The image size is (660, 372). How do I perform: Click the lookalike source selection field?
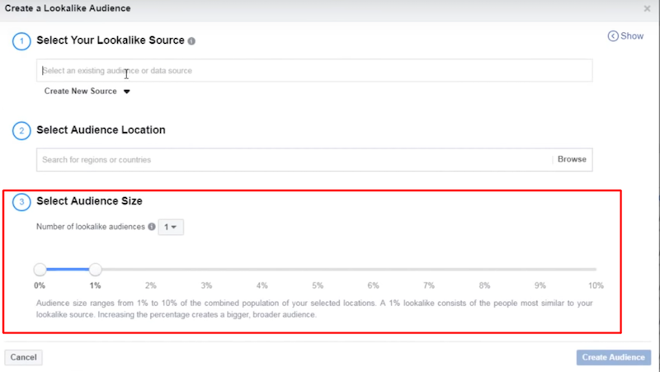pyautogui.click(x=313, y=71)
